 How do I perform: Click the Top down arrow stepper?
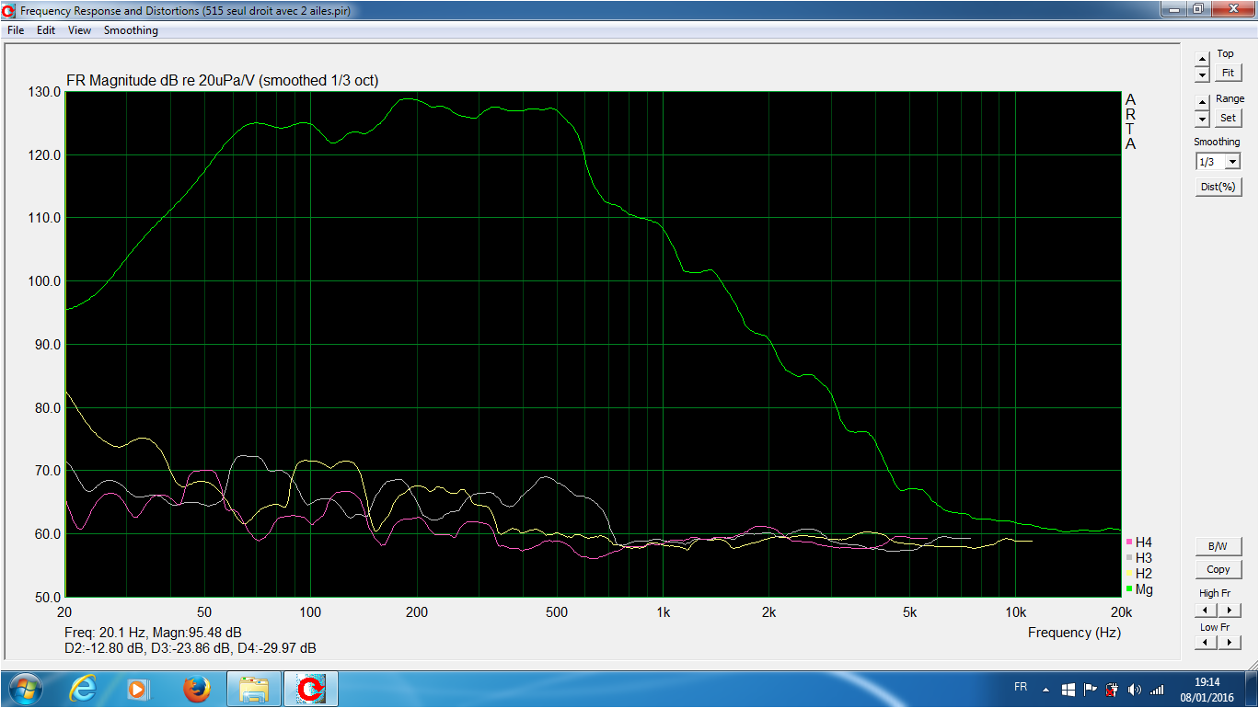pyautogui.click(x=1202, y=74)
